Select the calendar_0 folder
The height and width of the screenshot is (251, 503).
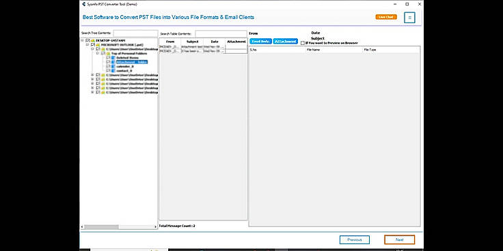125,66
